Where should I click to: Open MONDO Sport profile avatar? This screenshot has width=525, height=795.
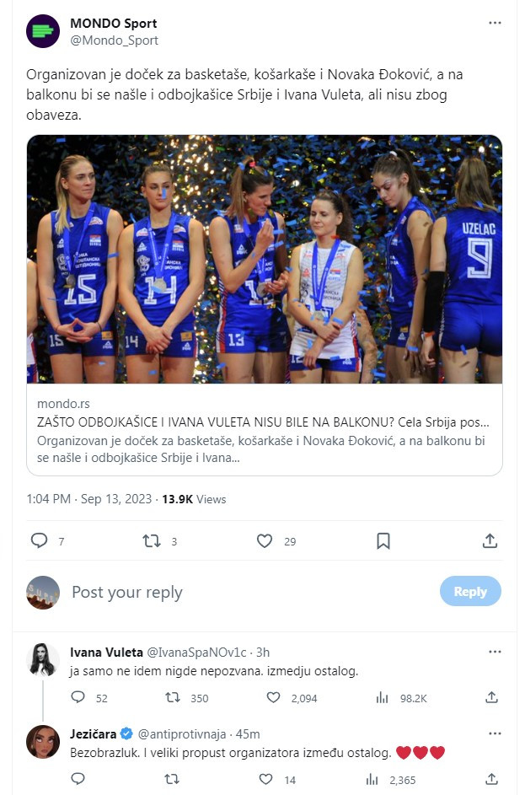43,31
